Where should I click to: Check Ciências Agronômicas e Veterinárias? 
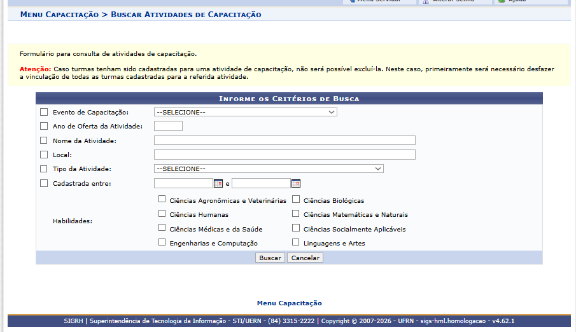tap(162, 199)
